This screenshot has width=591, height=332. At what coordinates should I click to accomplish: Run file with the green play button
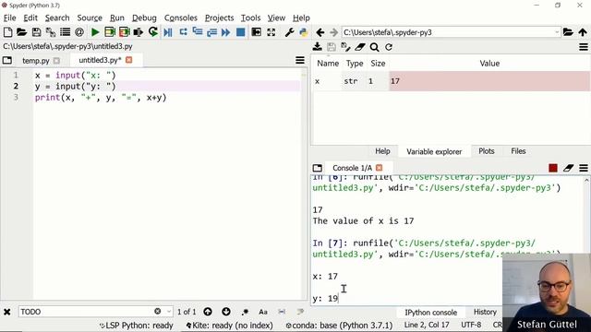95,32
